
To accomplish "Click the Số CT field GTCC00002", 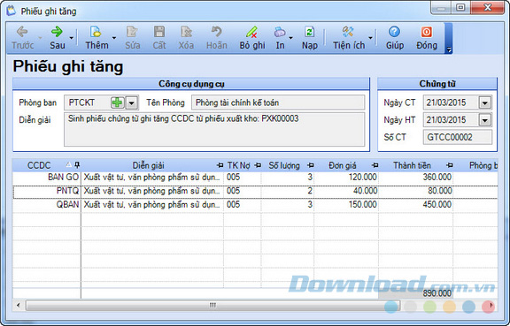I will coord(457,137).
